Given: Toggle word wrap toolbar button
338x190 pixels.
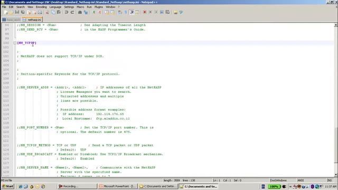Looking at the screenshot, I should tap(120, 12).
